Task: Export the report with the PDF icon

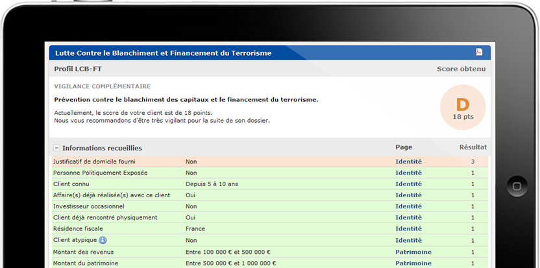Action: (479, 52)
